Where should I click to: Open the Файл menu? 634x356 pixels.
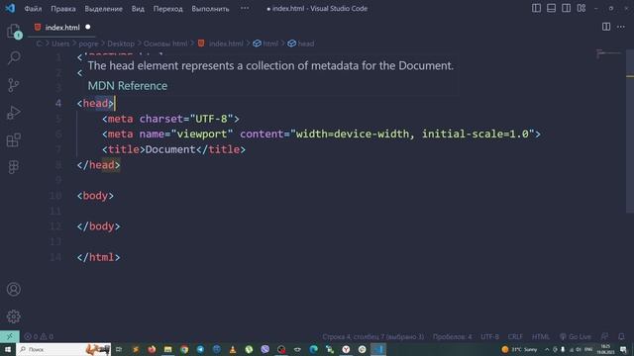click(33, 9)
